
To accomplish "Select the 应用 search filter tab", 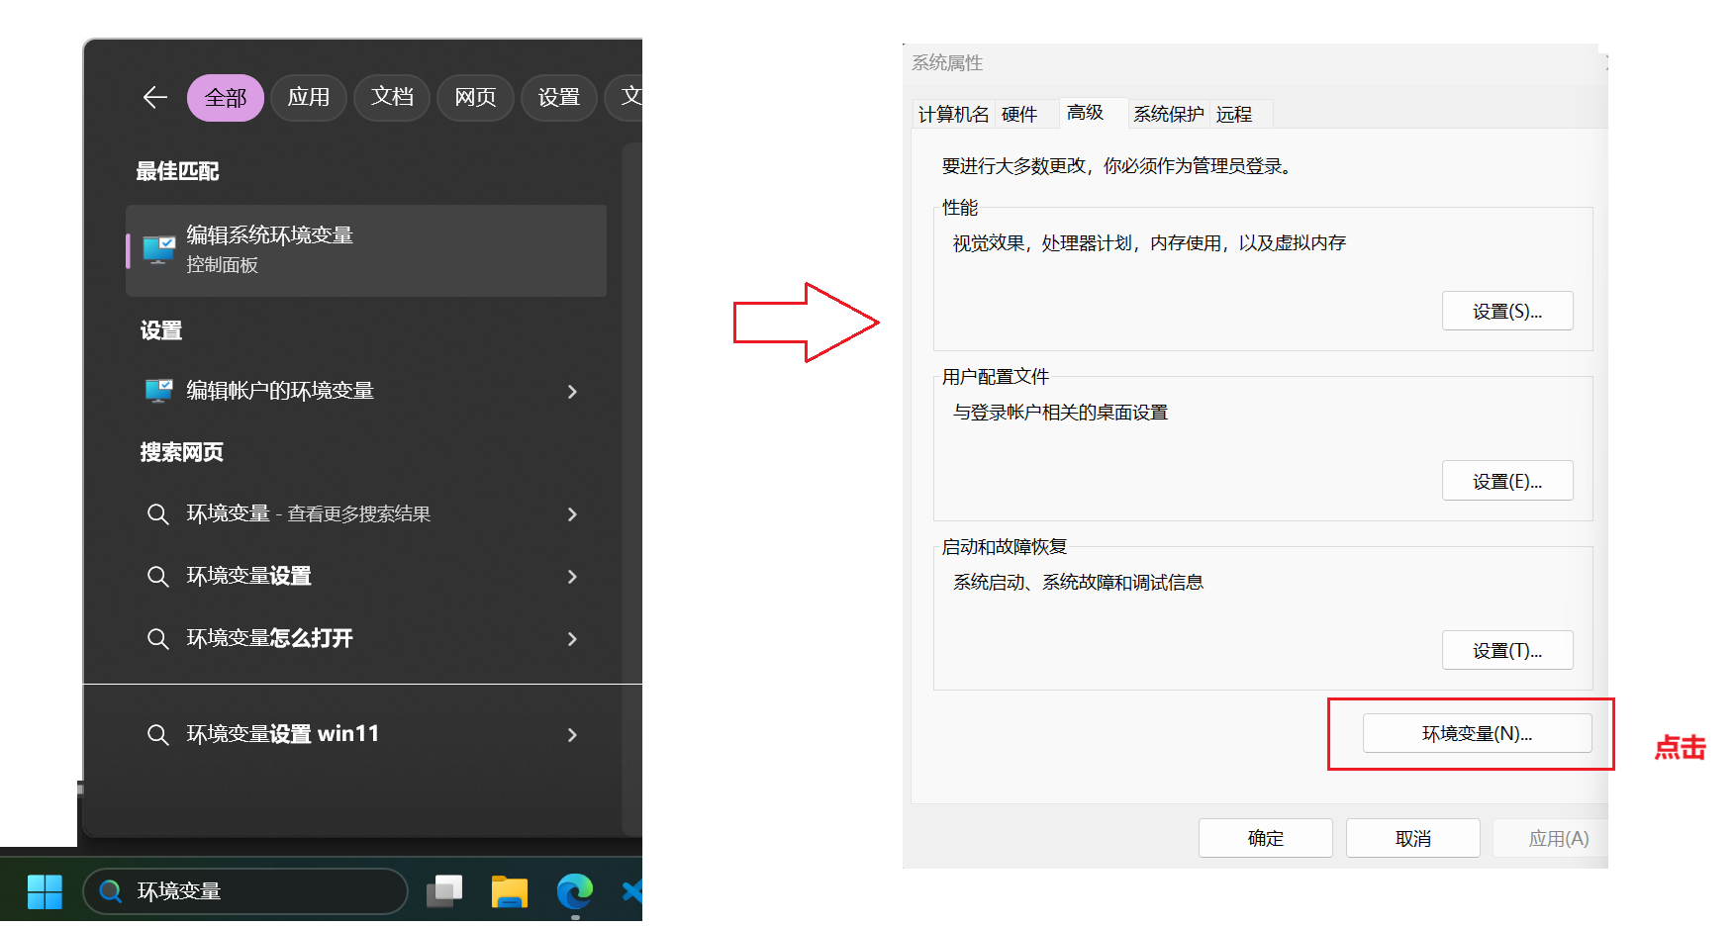I will (308, 98).
